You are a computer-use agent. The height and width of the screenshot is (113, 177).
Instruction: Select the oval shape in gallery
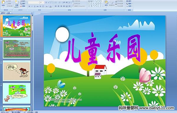[101, 1]
